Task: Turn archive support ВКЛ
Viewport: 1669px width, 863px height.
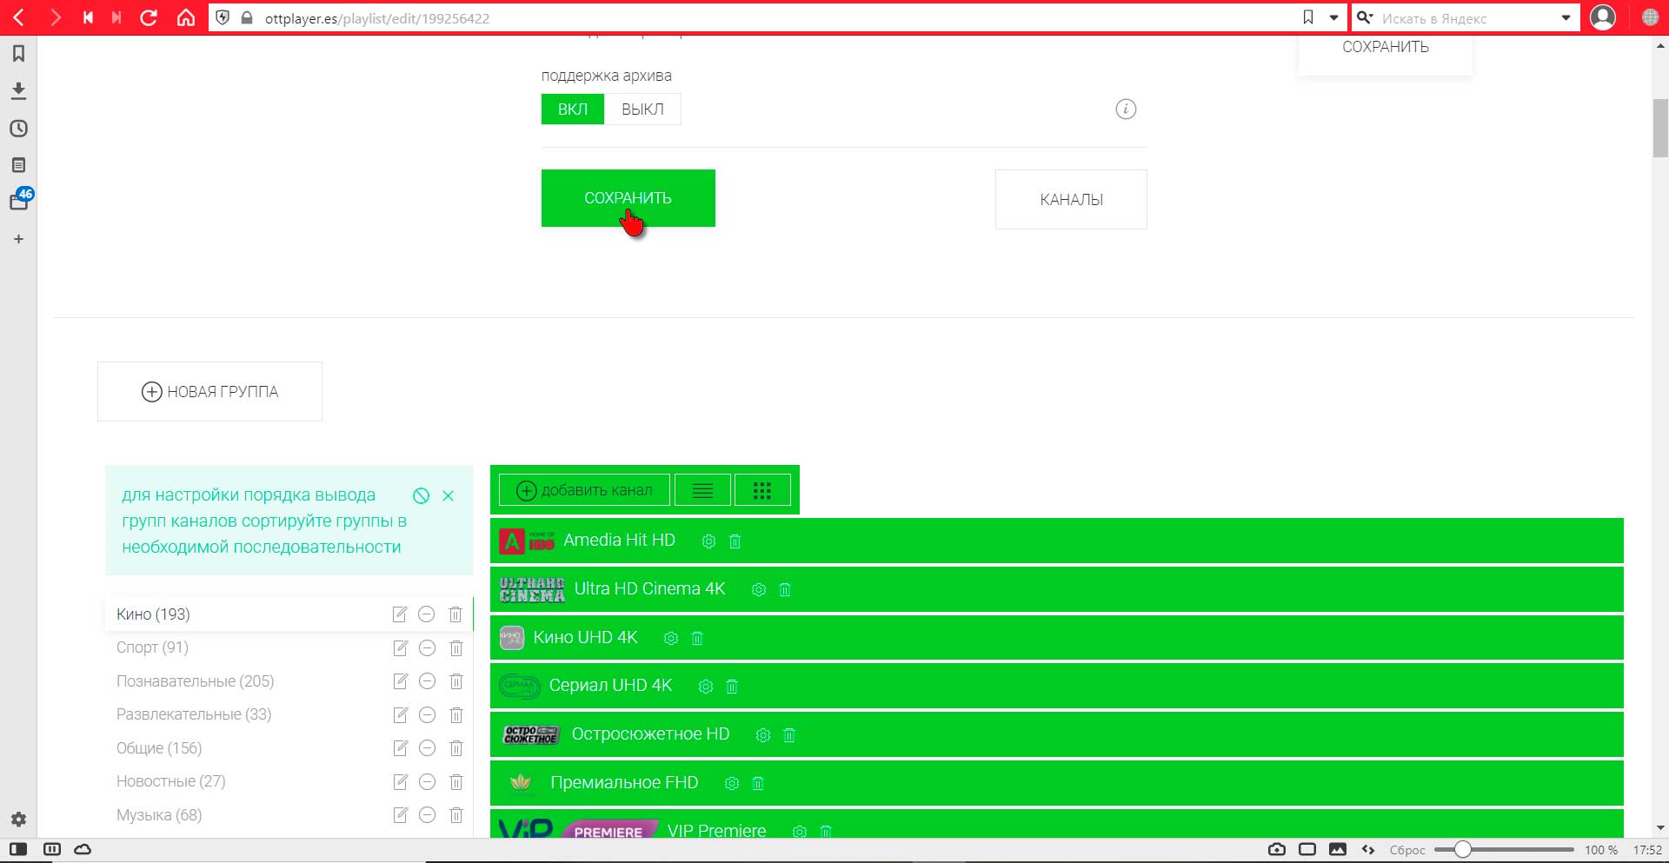Action: (x=573, y=110)
